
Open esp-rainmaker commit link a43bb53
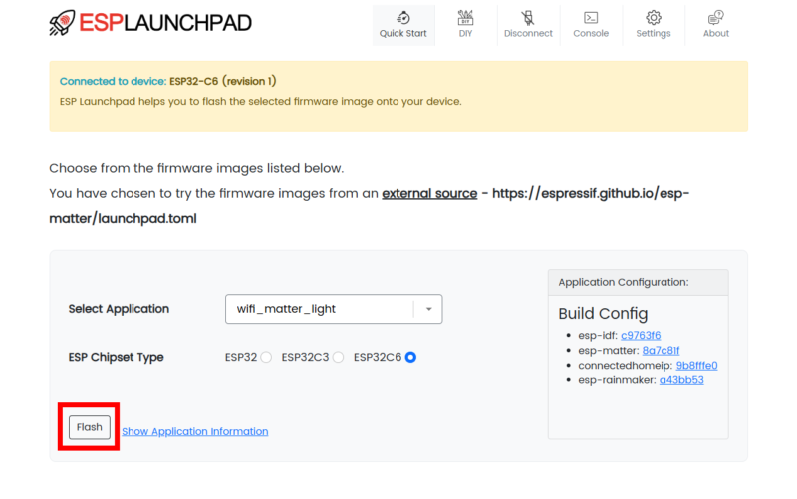681,380
